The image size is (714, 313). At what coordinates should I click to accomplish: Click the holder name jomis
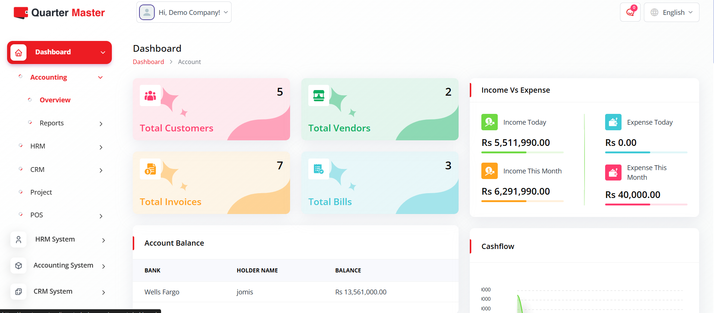pos(245,292)
